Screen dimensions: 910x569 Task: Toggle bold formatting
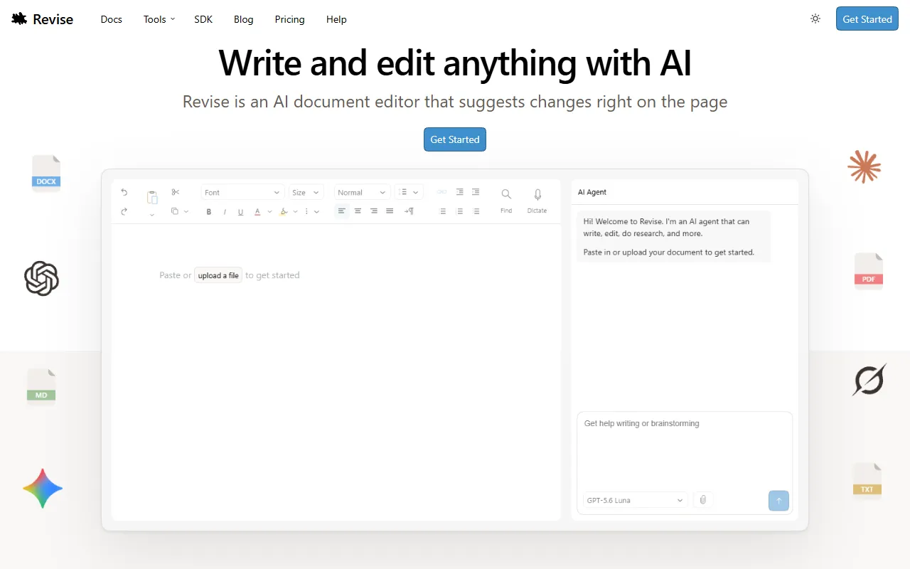tap(209, 211)
